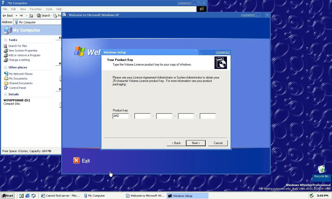
Task: Collapse the Other places section
Action: click(6, 68)
